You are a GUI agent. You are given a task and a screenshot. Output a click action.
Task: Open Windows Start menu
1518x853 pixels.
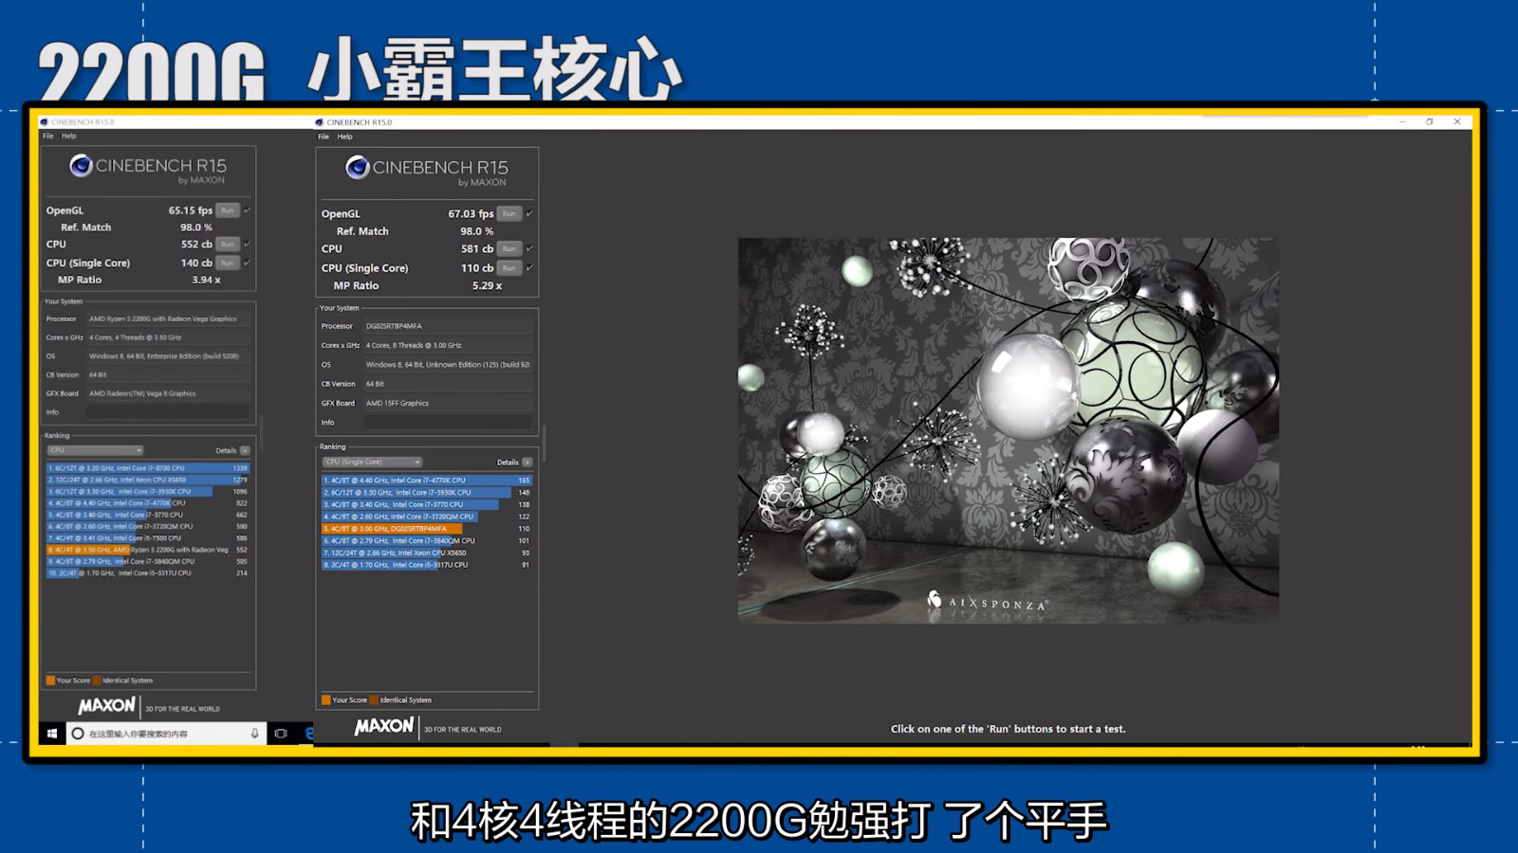[52, 733]
